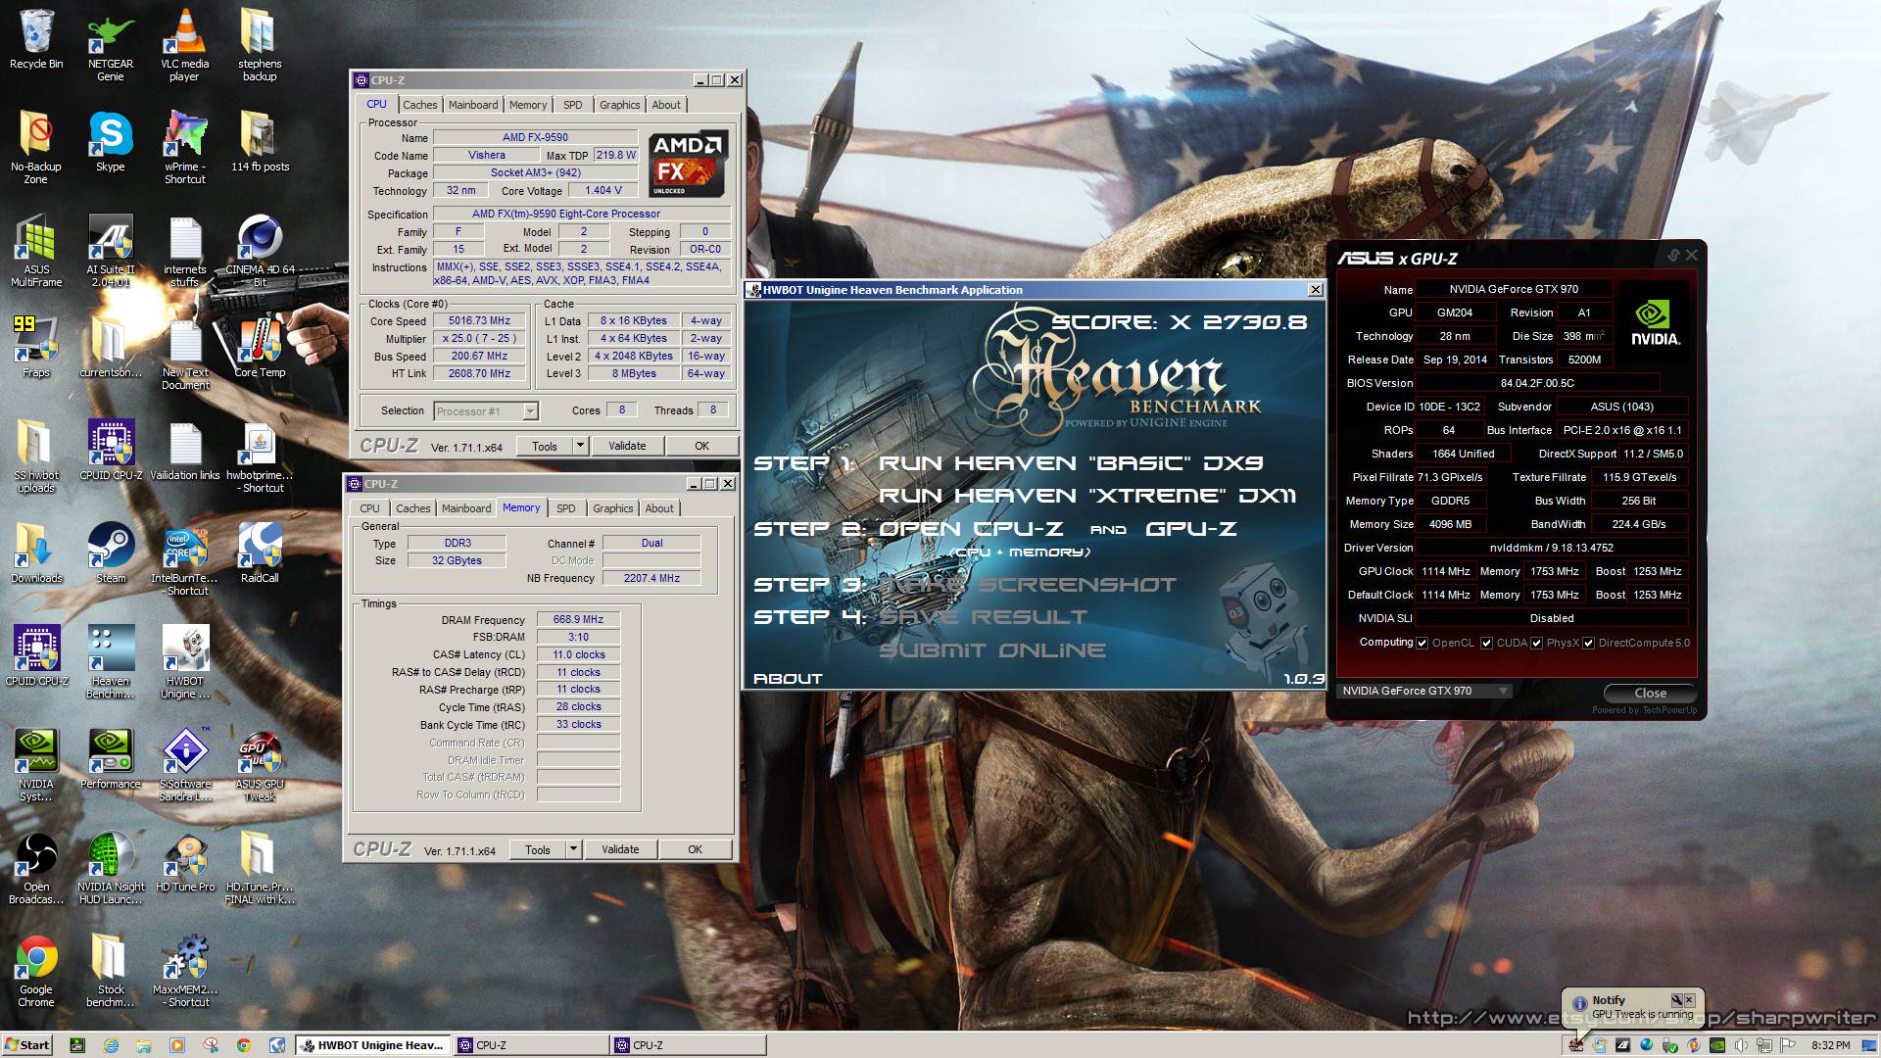Click DRAM Frequency value 668.9 MHz

tap(578, 619)
